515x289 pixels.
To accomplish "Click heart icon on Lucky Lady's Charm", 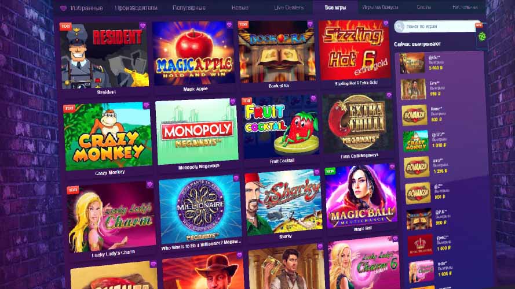I will coord(150,184).
